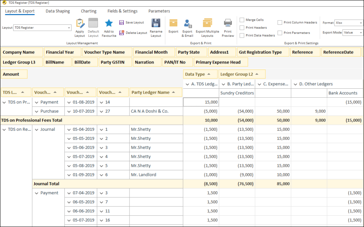This screenshot has width=364, height=227.
Task: Click Export Multiple Layouts icon
Action: pyautogui.click(x=207, y=23)
